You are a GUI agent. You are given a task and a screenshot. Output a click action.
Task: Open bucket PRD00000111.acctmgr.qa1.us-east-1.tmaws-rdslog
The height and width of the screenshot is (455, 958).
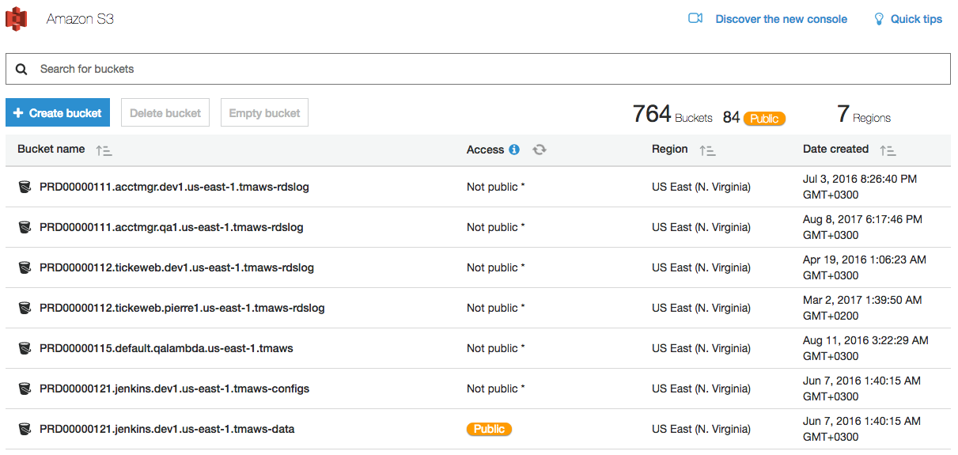pos(172,227)
